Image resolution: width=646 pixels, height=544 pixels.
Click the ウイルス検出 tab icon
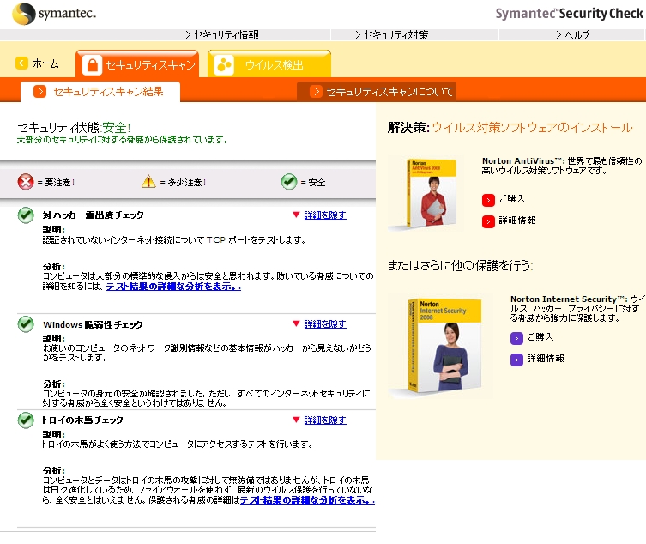pos(224,65)
